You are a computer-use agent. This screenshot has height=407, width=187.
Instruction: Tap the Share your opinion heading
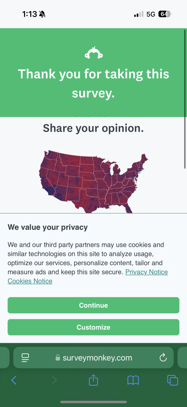click(x=93, y=128)
